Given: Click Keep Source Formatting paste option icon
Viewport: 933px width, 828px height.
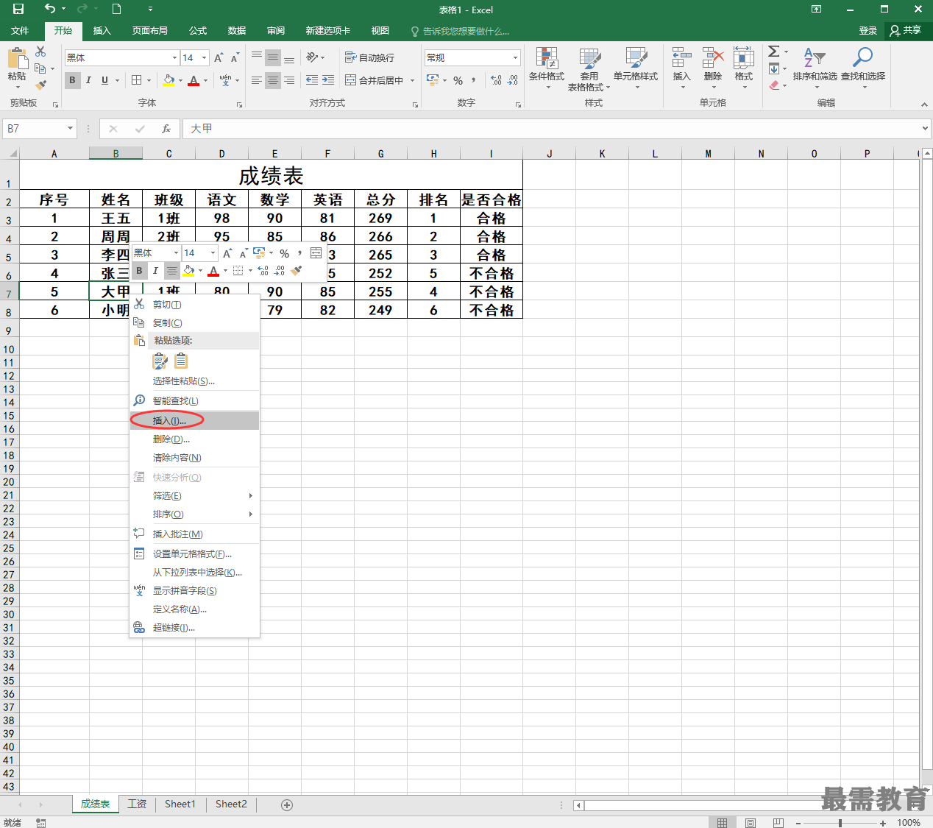Looking at the screenshot, I should 160,361.
